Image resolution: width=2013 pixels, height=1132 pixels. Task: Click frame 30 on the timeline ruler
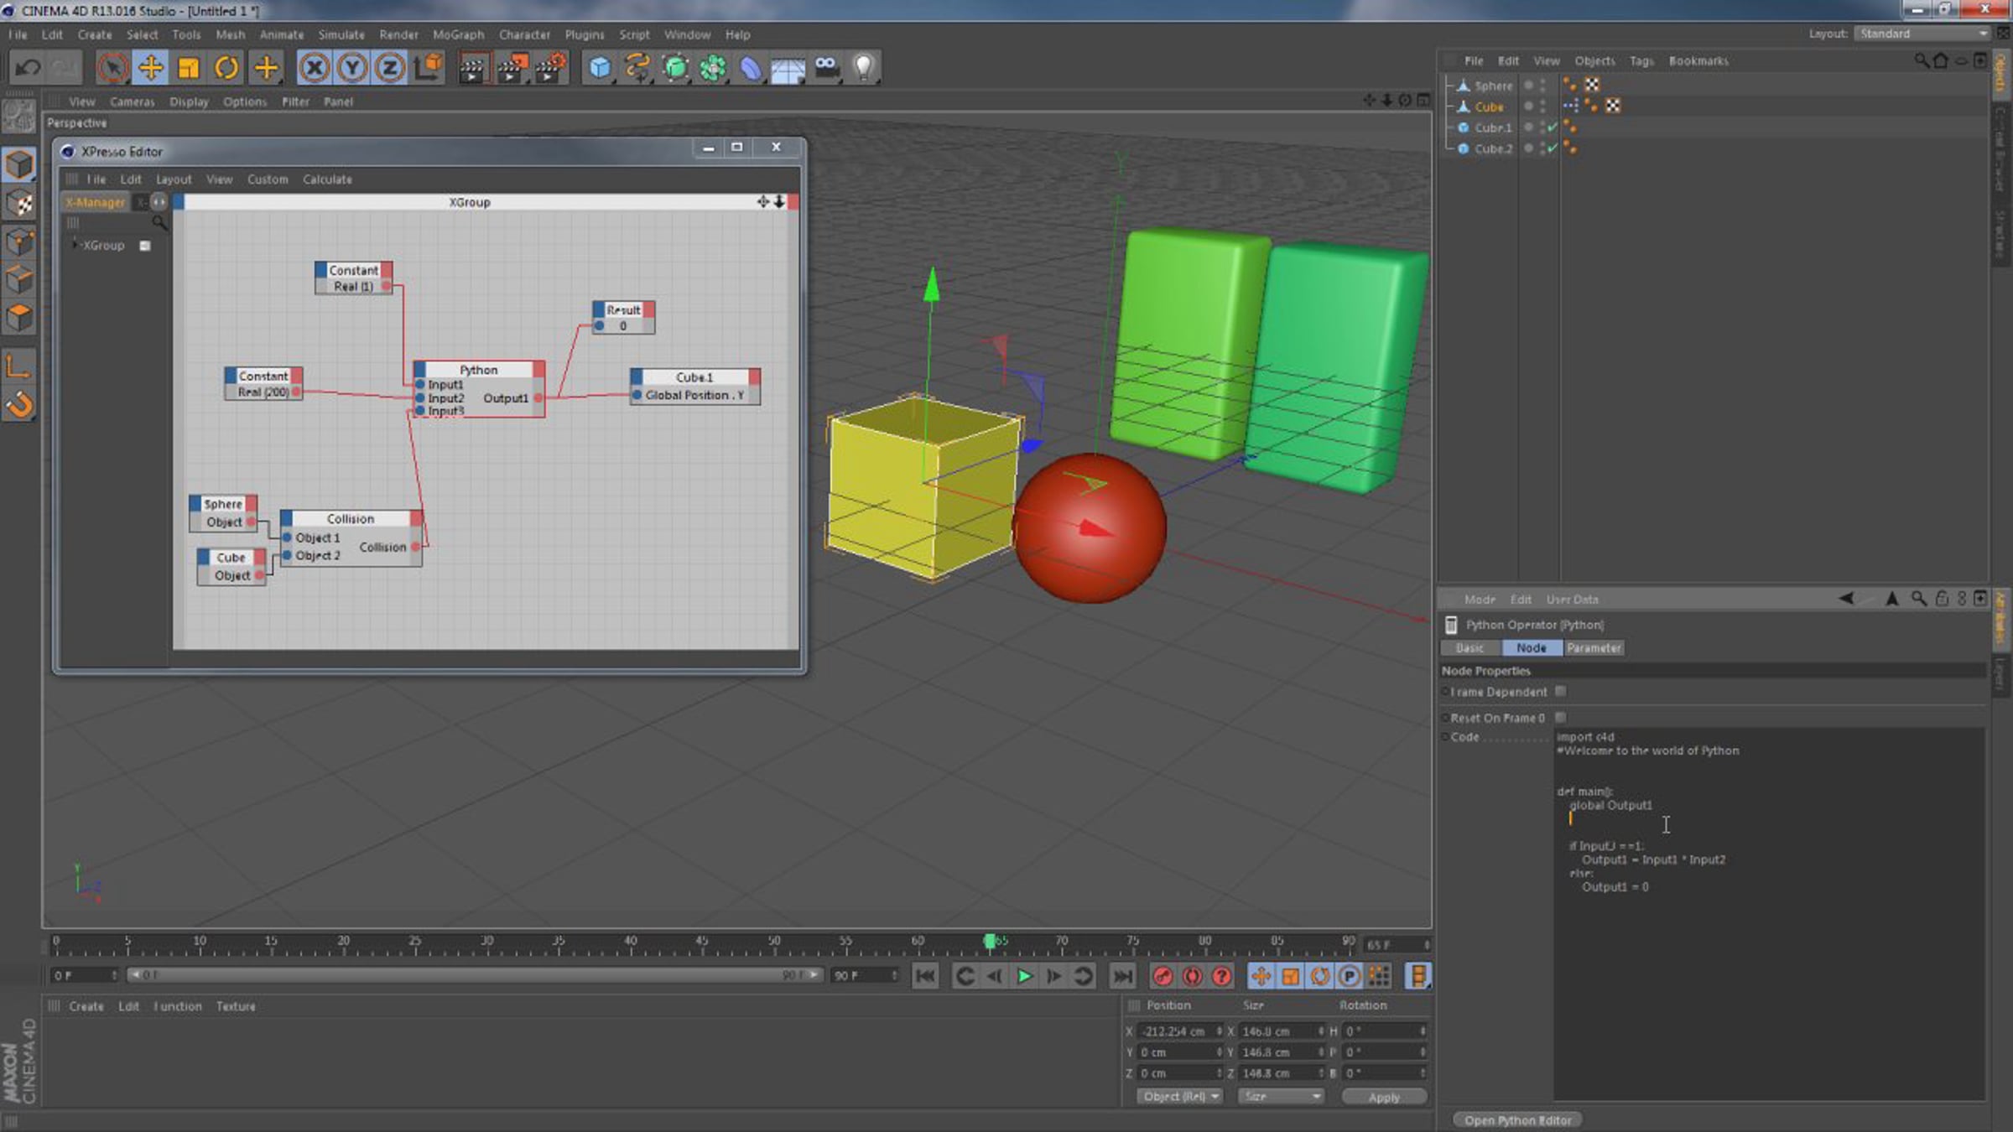486,943
